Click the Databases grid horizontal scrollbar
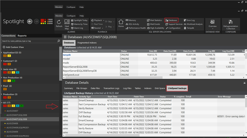The height and width of the screenshot is (138, 247). (114, 77)
